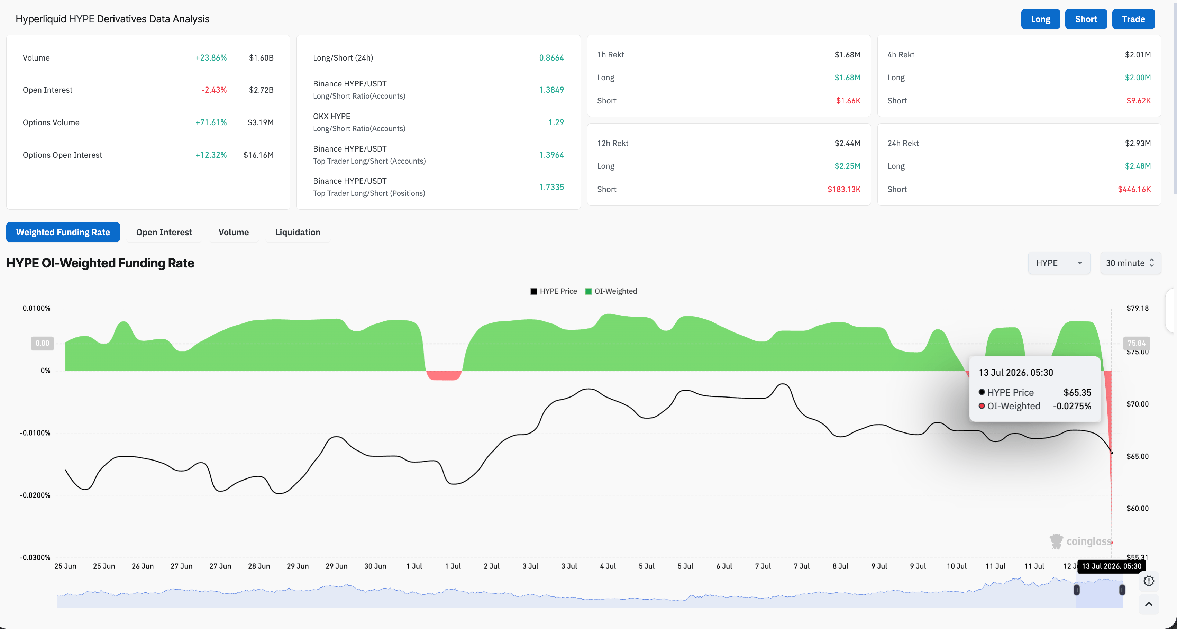Viewport: 1177px width, 629px height.
Task: Open the 30 minute interval selector
Action: point(1130,263)
